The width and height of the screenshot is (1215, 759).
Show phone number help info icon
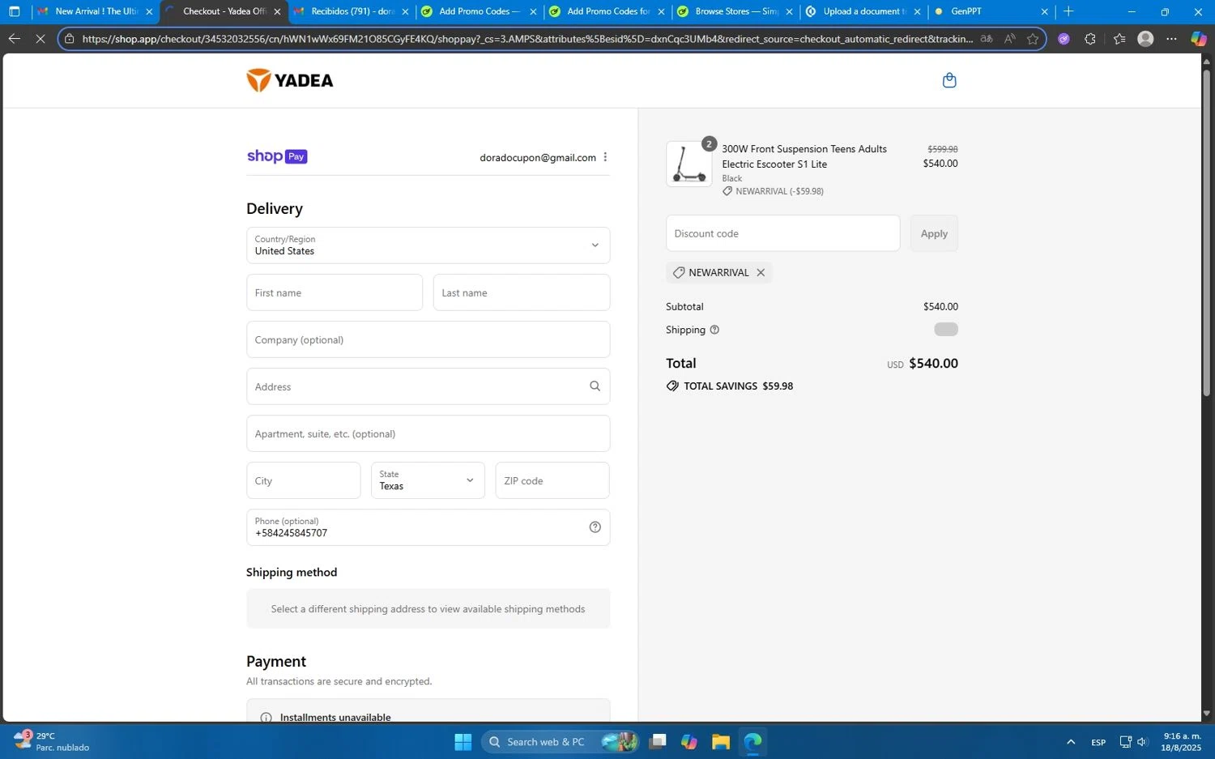(x=595, y=527)
